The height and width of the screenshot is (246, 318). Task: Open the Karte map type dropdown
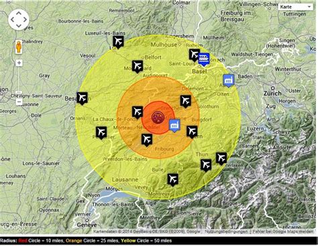(x=295, y=7)
